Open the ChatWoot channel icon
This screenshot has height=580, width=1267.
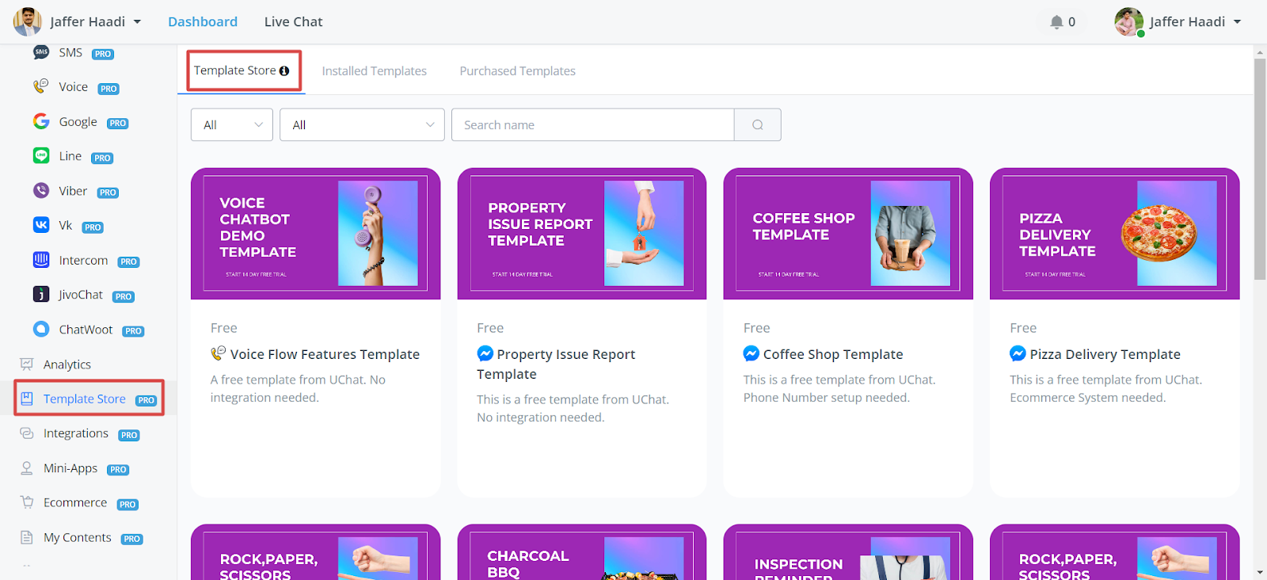pos(41,329)
